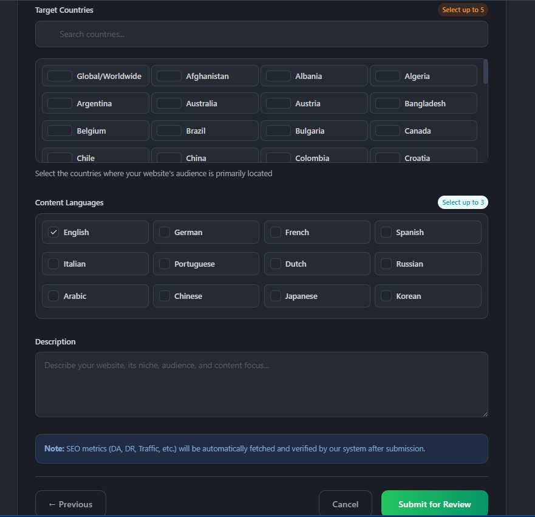Go back using the Previous button
Viewport: 535px width, 517px height.
(x=70, y=504)
